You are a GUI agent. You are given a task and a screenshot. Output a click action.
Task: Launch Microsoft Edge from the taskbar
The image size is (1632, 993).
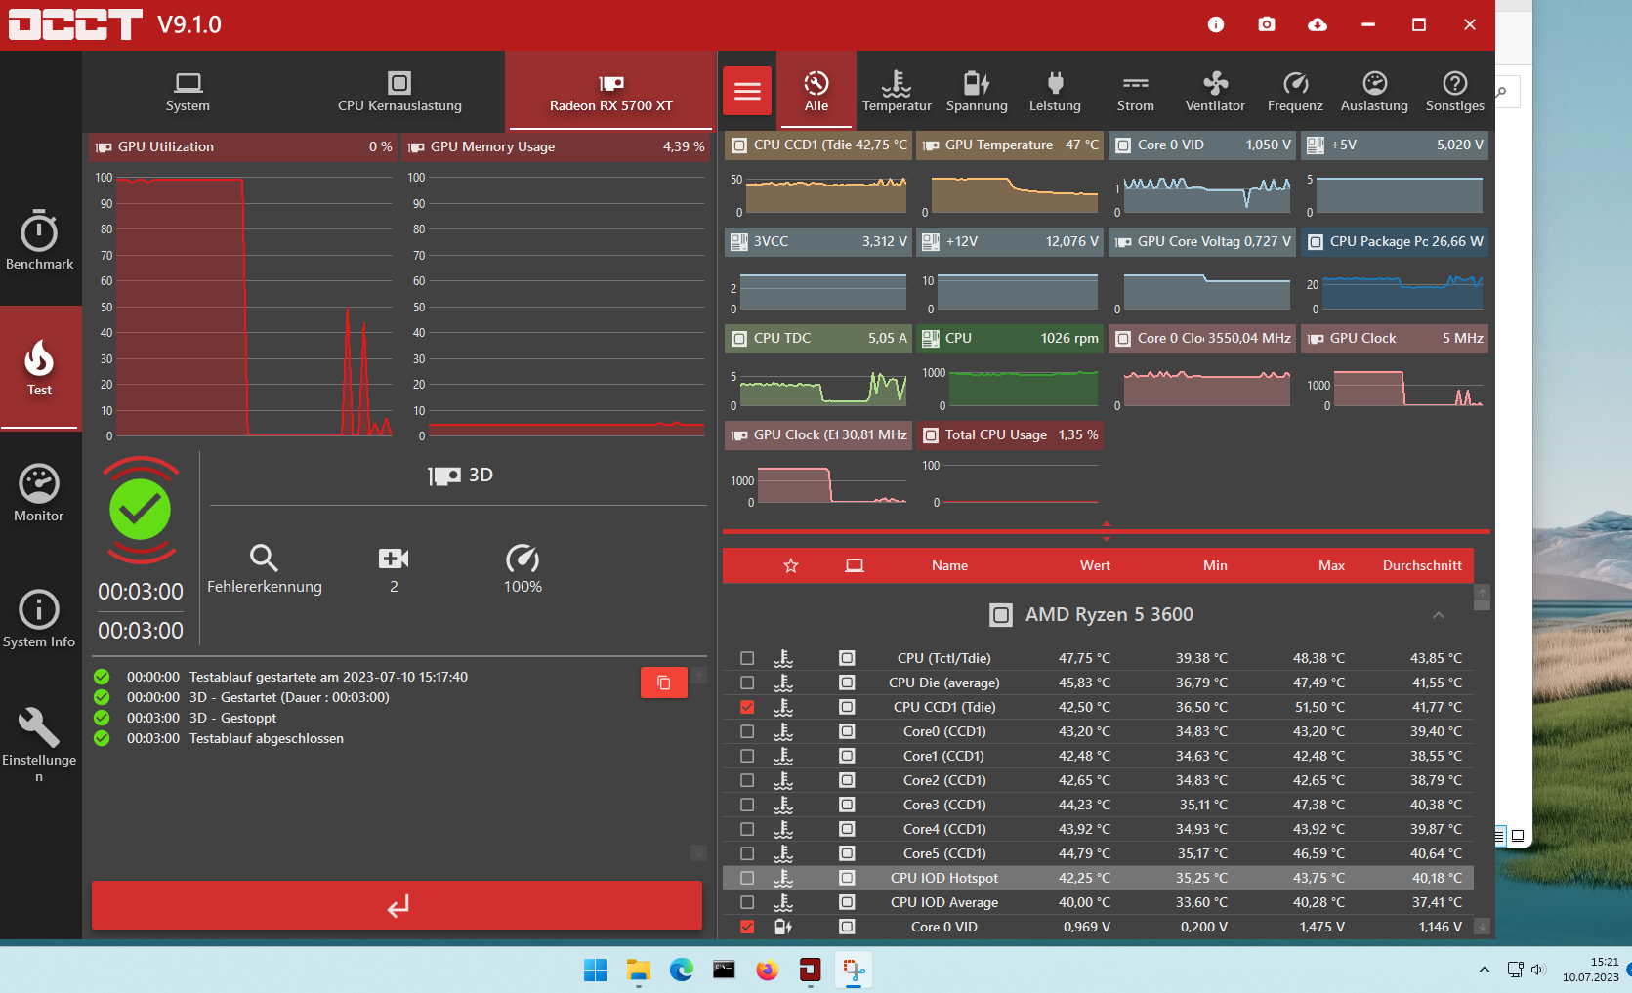tap(681, 970)
